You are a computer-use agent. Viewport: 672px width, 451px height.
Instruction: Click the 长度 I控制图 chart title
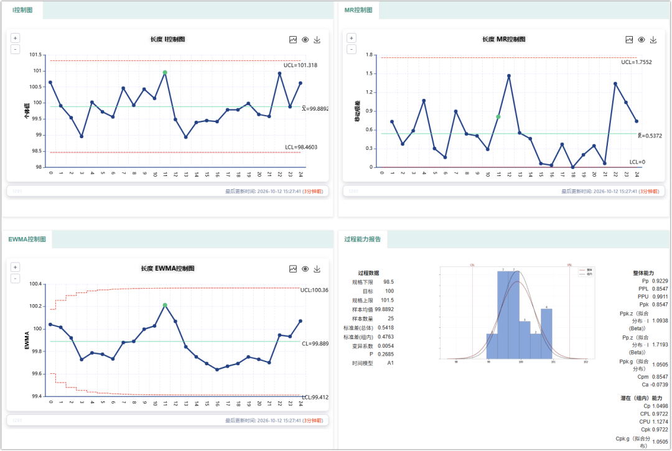(167, 39)
